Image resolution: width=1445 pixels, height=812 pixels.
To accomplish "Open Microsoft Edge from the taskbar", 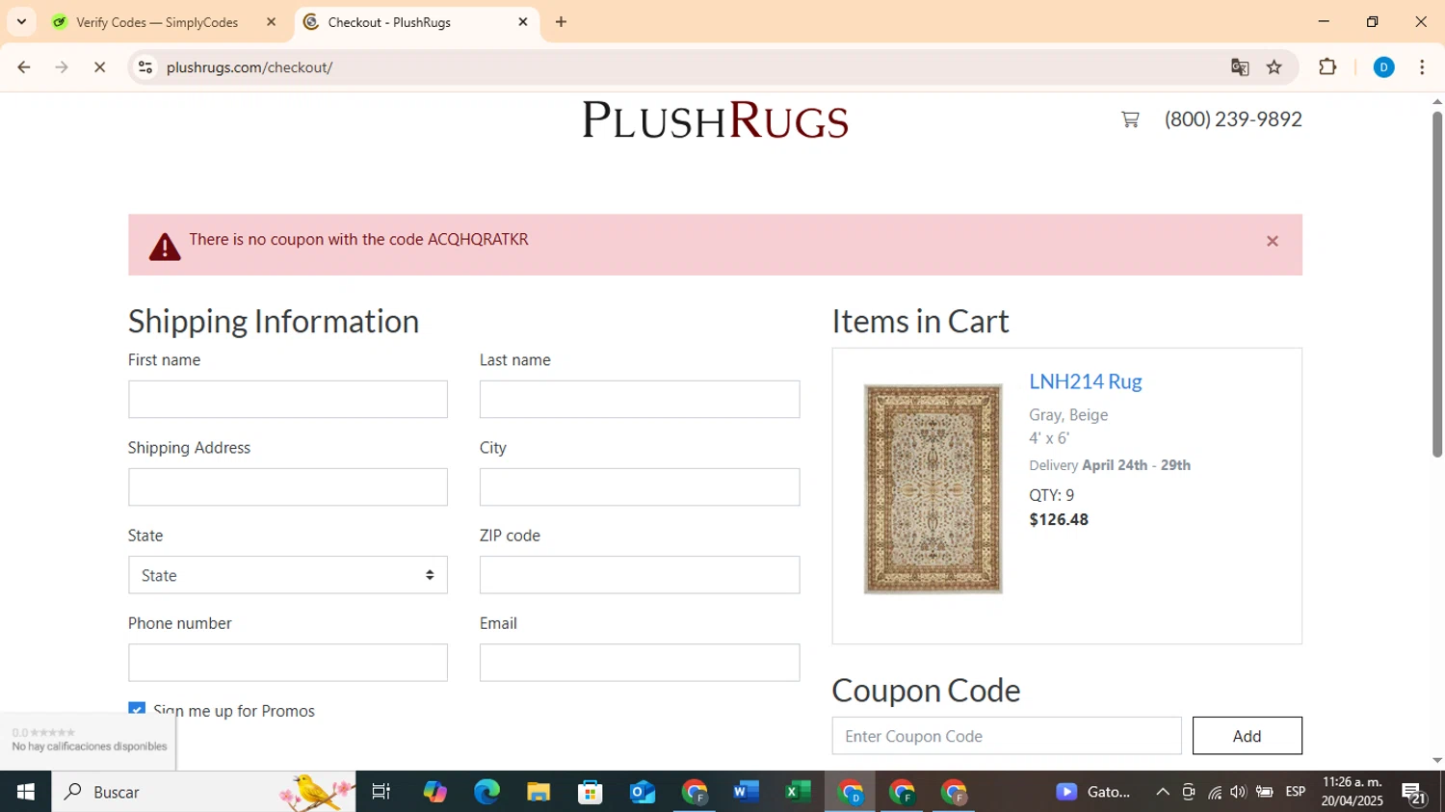I will 486,792.
